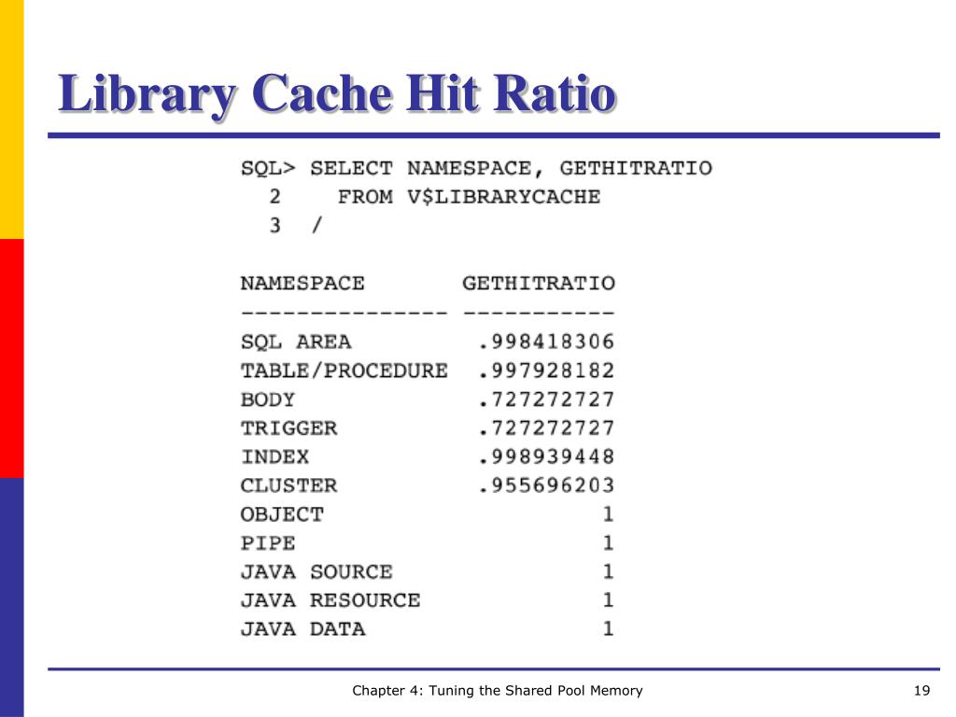
Task: Select the 'CLUSTER' namespace entry
Action: pos(288,485)
